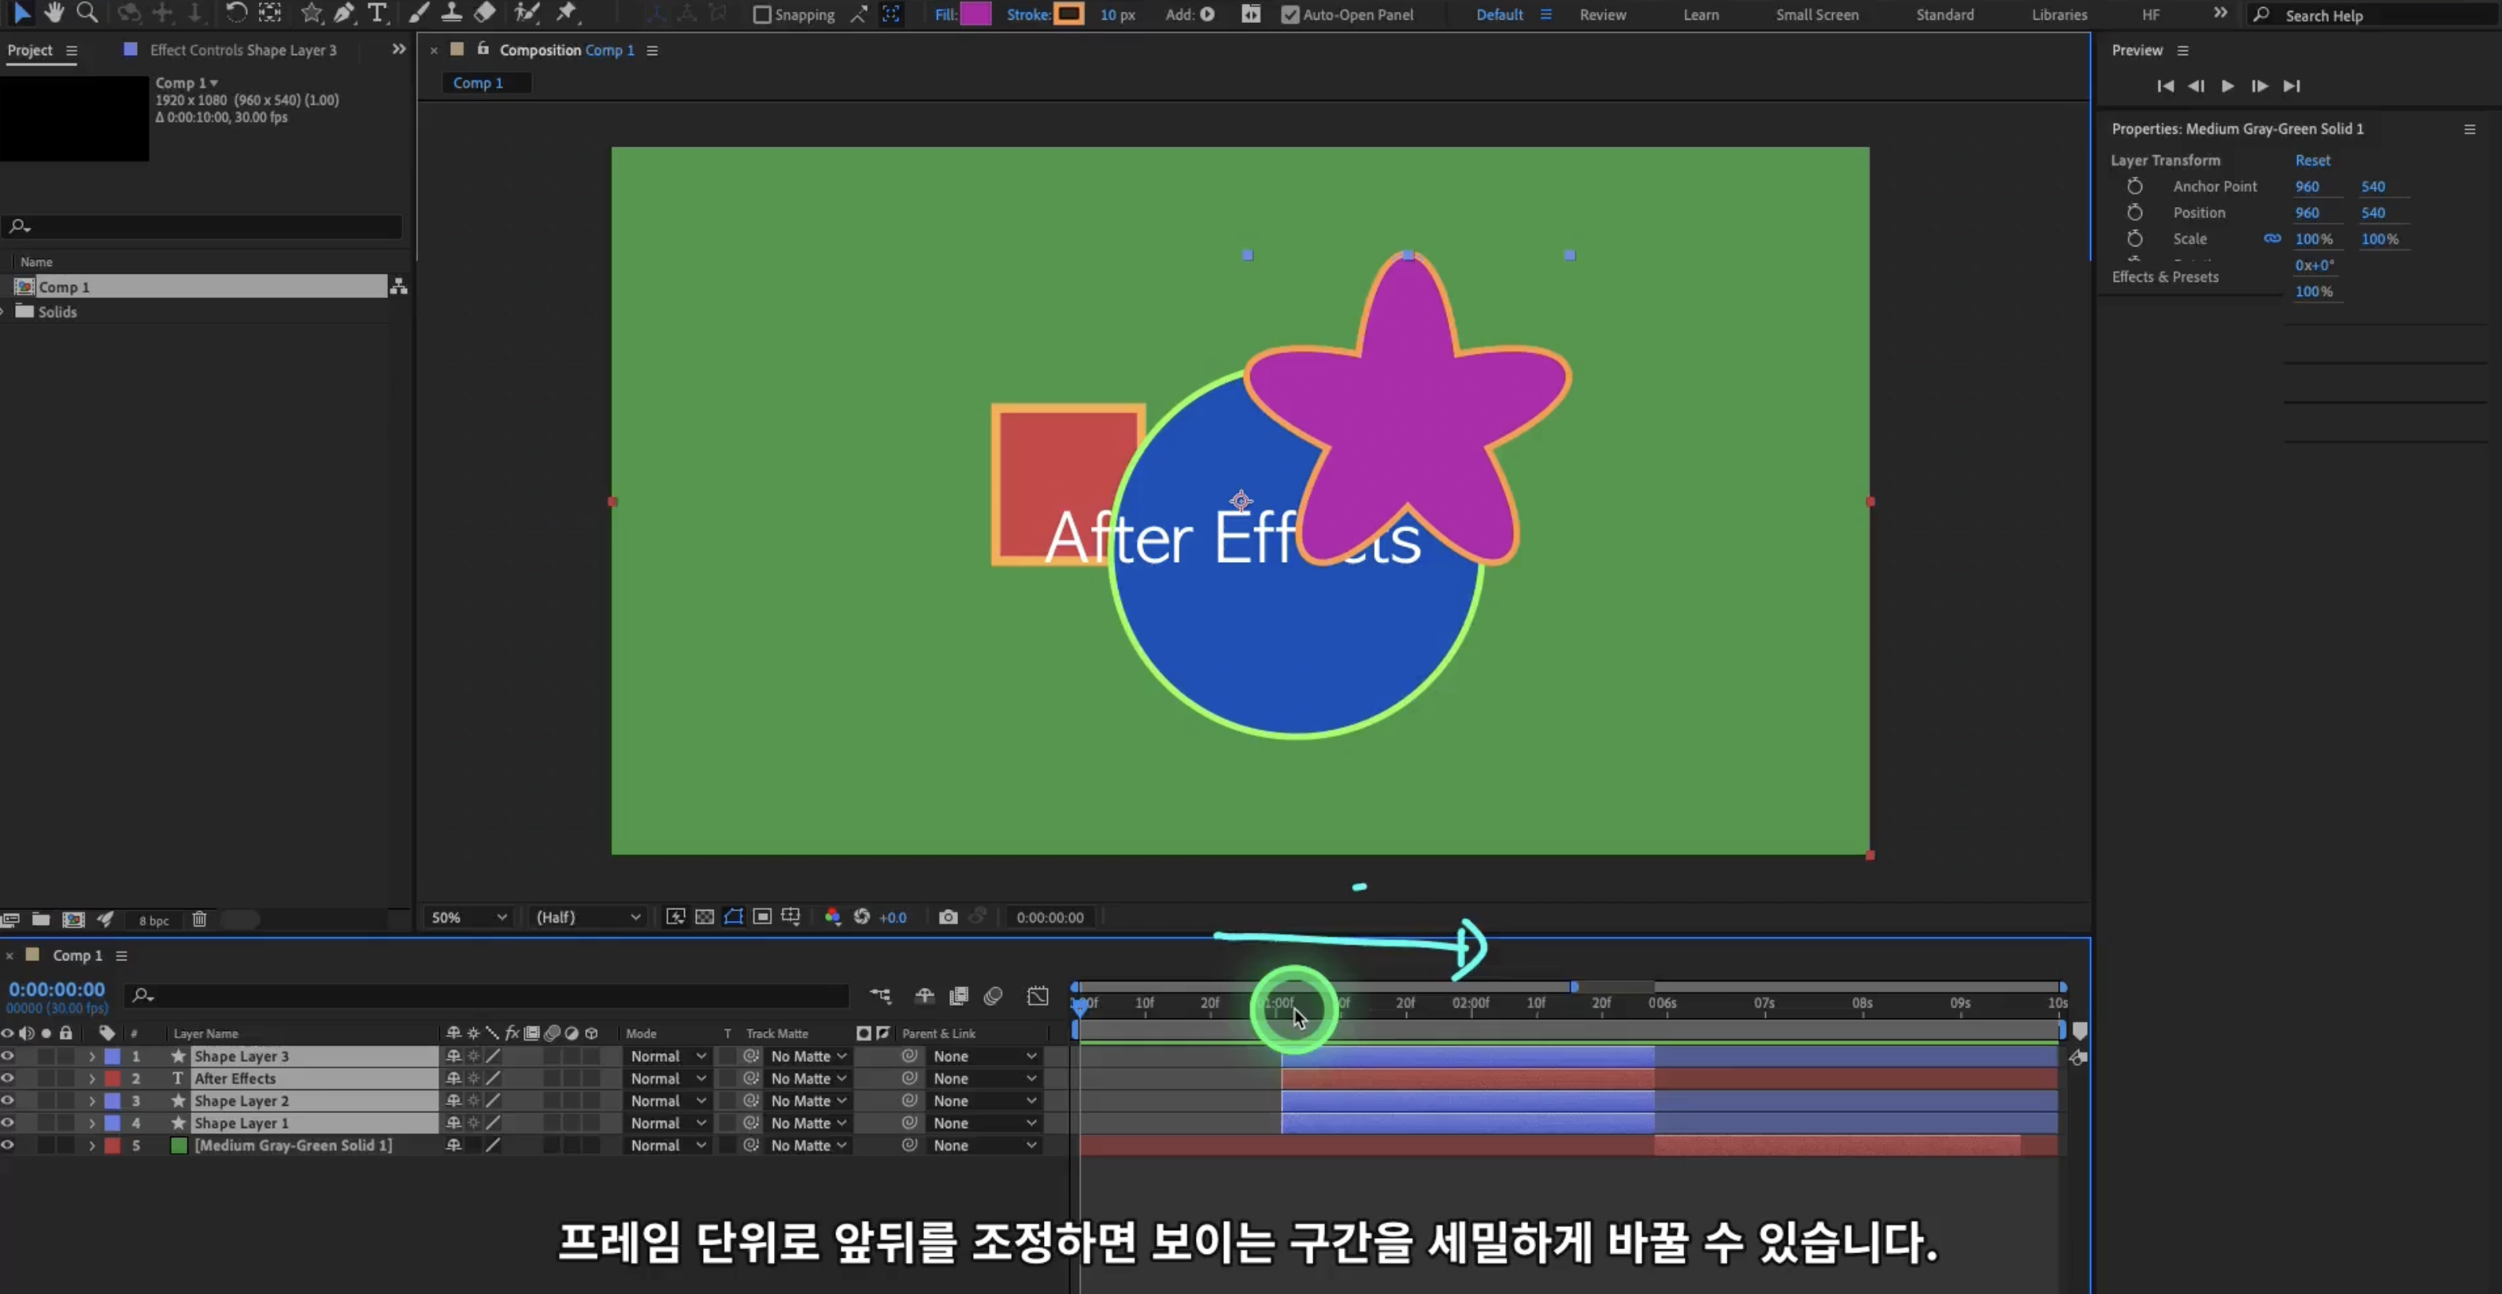Select the Star shape tool

(x=311, y=13)
